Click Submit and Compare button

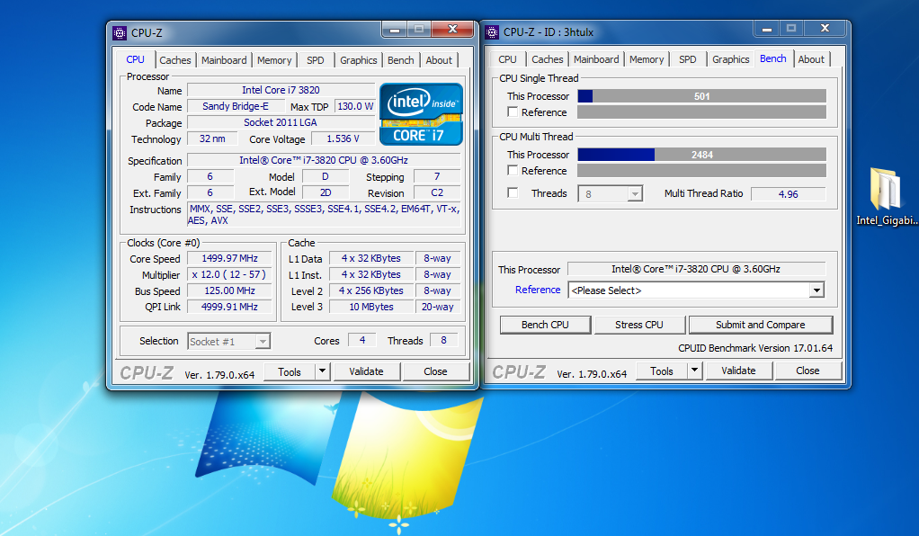point(761,325)
